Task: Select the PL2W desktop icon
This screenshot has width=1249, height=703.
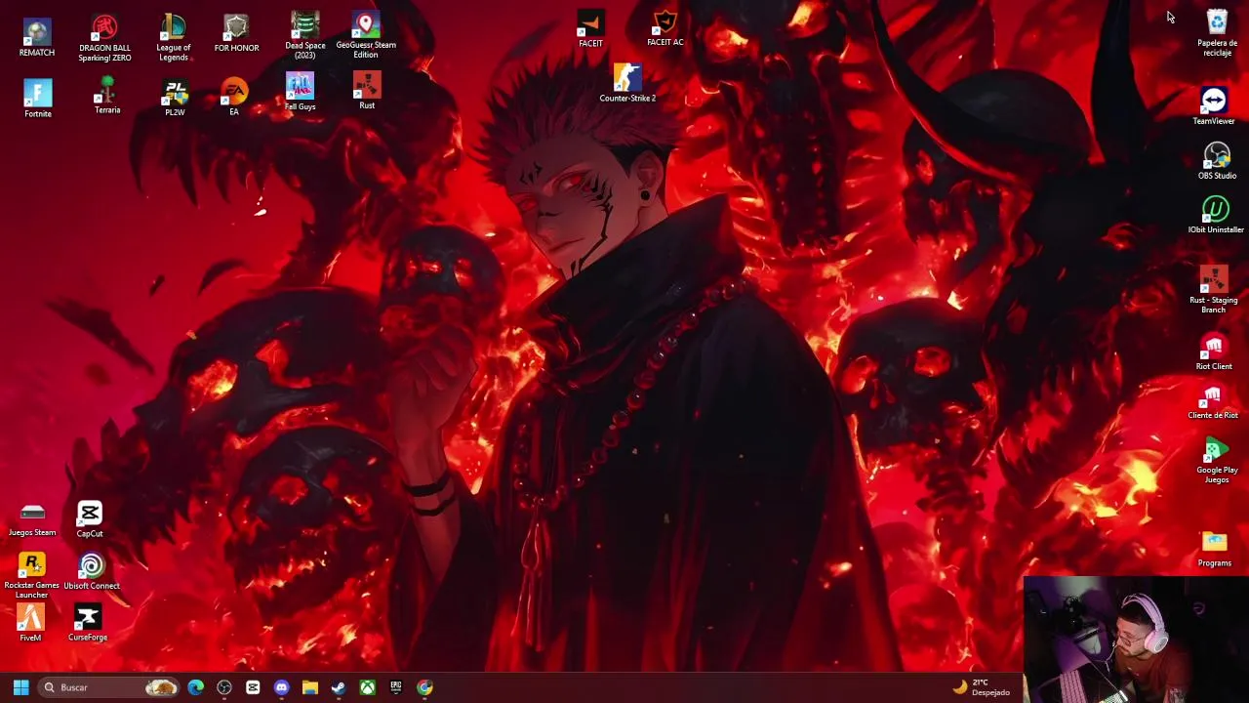Action: (175, 99)
